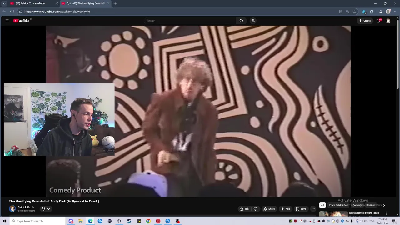Open browser zoom out indicator
The width and height of the screenshot is (400, 225).
pyautogui.click(x=347, y=12)
